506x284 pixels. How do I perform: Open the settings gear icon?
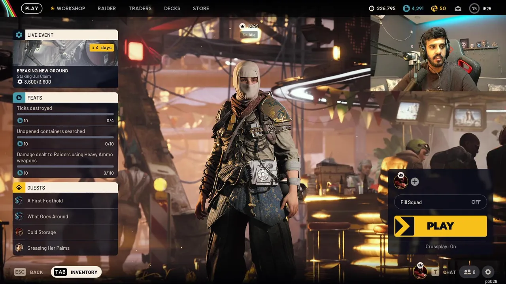(488, 272)
